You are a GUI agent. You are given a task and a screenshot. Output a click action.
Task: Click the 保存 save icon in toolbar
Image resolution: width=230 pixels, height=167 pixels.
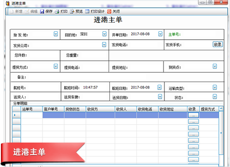click(x=42, y=12)
